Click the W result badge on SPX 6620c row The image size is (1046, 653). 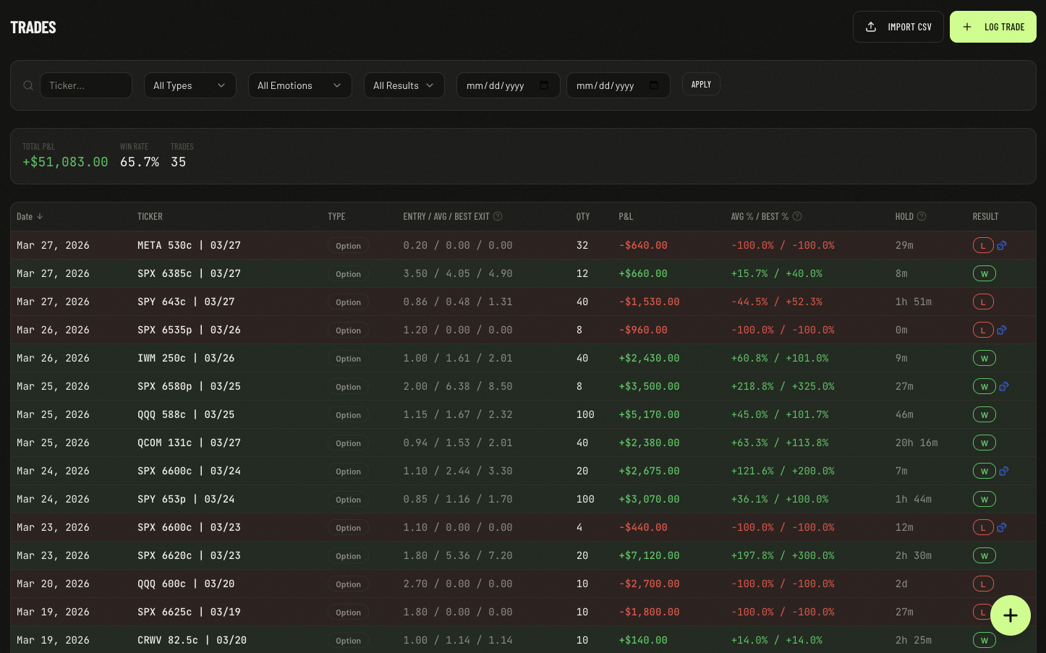[x=984, y=556]
